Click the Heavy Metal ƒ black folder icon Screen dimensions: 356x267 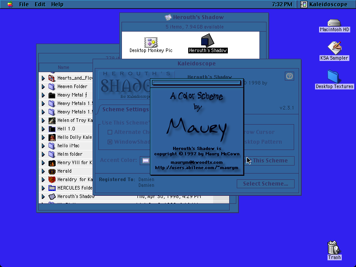(x=52, y=95)
